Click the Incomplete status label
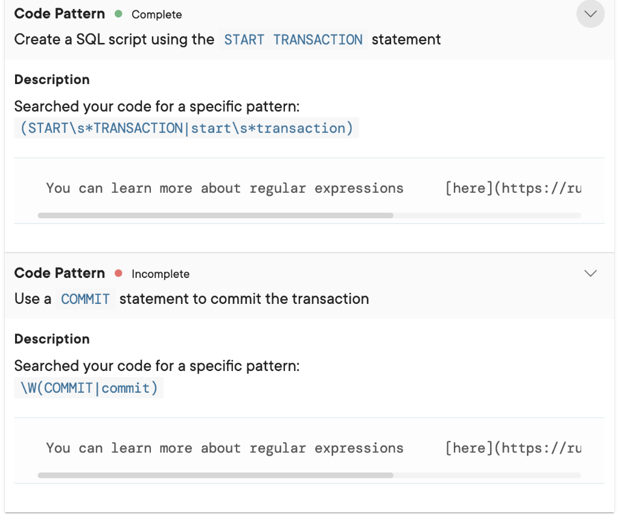 [x=160, y=274]
